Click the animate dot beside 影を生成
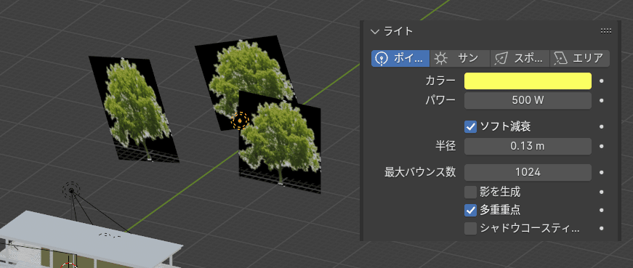Viewport: 633px width, 268px height. [x=602, y=192]
